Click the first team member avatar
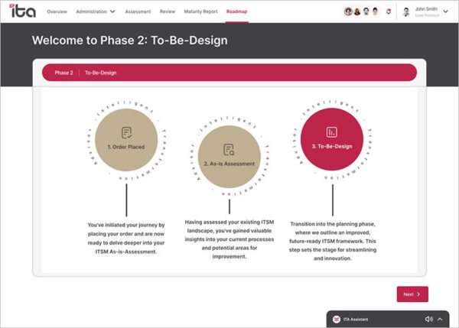 click(x=349, y=12)
